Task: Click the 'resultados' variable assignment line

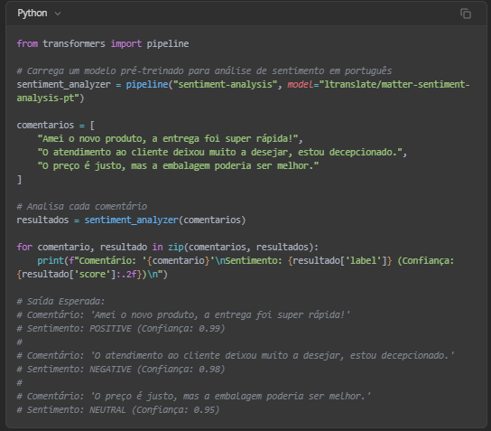Action: point(131,220)
